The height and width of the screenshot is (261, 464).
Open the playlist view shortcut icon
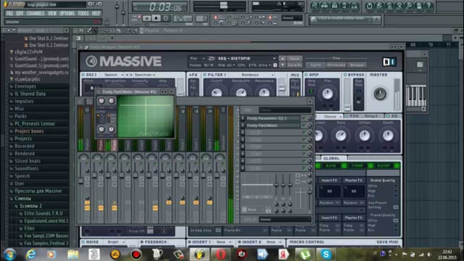pyautogui.click(x=314, y=6)
